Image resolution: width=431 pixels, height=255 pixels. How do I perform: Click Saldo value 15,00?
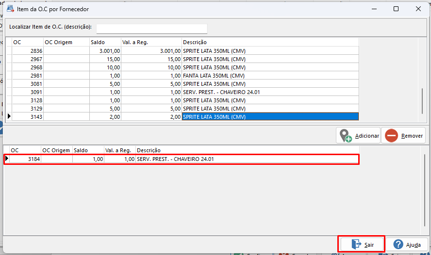coord(113,59)
